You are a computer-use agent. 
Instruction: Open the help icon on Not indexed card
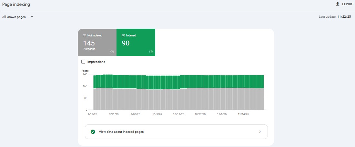[112, 52]
